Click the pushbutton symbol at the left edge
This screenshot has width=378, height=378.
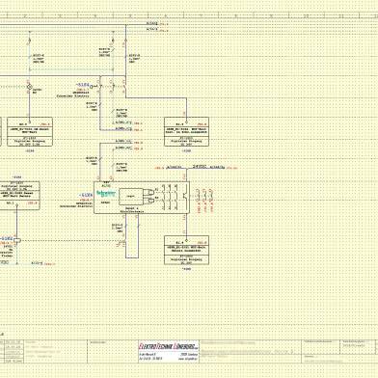17,240
